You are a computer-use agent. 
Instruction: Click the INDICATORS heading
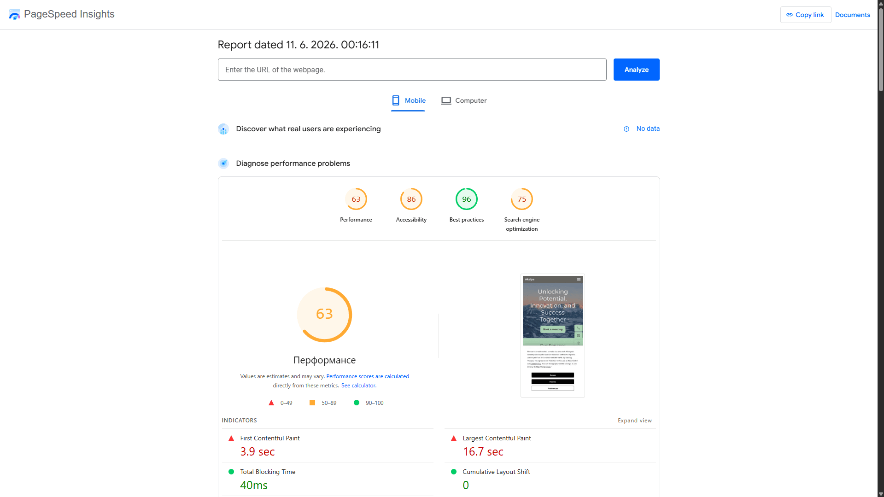[x=240, y=421]
